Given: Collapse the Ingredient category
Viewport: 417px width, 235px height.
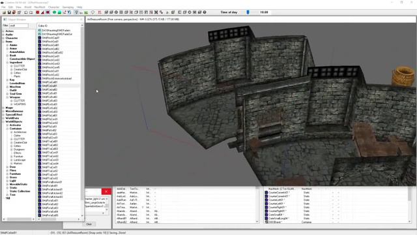Looking at the screenshot, I should [x=7, y=63].
